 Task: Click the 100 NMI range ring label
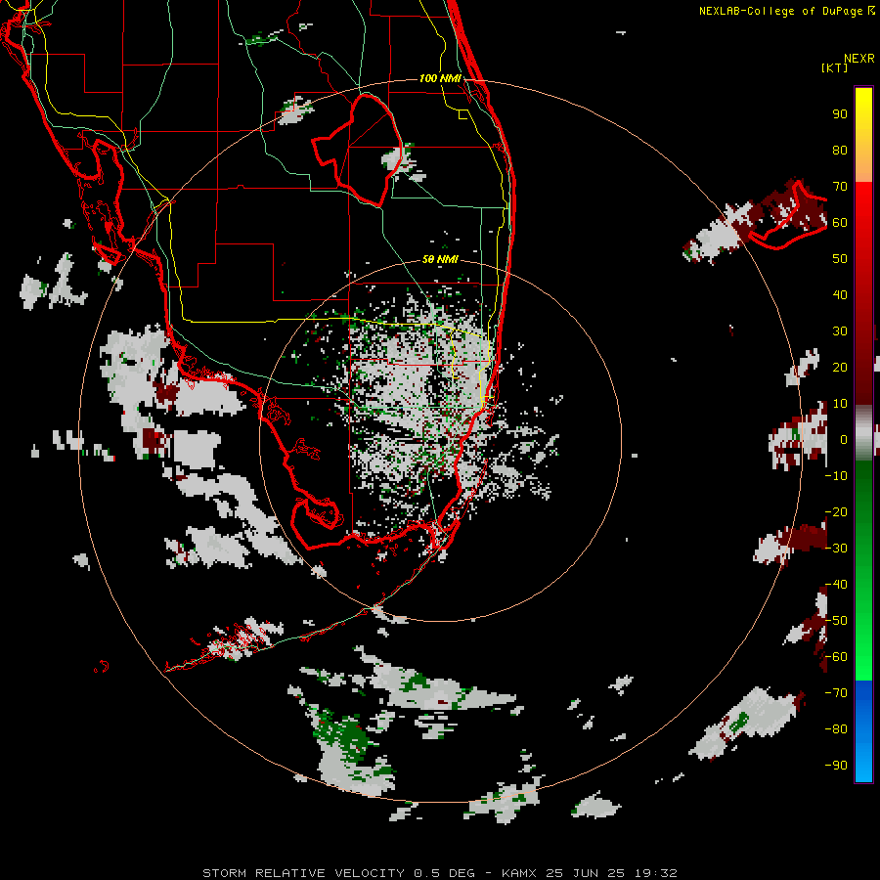point(440,78)
